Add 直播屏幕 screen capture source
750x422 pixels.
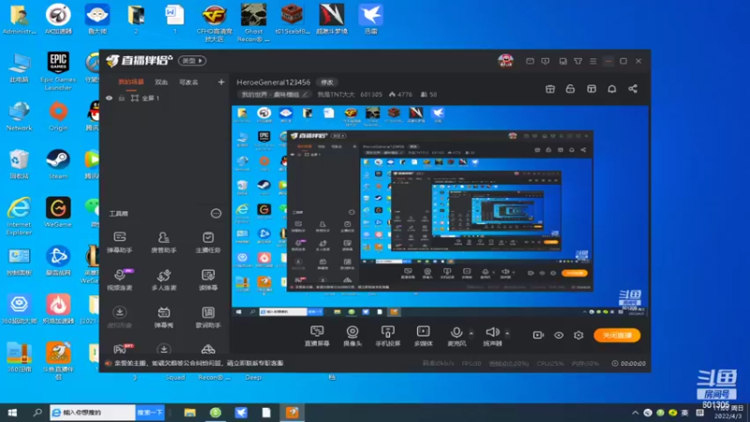pyautogui.click(x=317, y=336)
